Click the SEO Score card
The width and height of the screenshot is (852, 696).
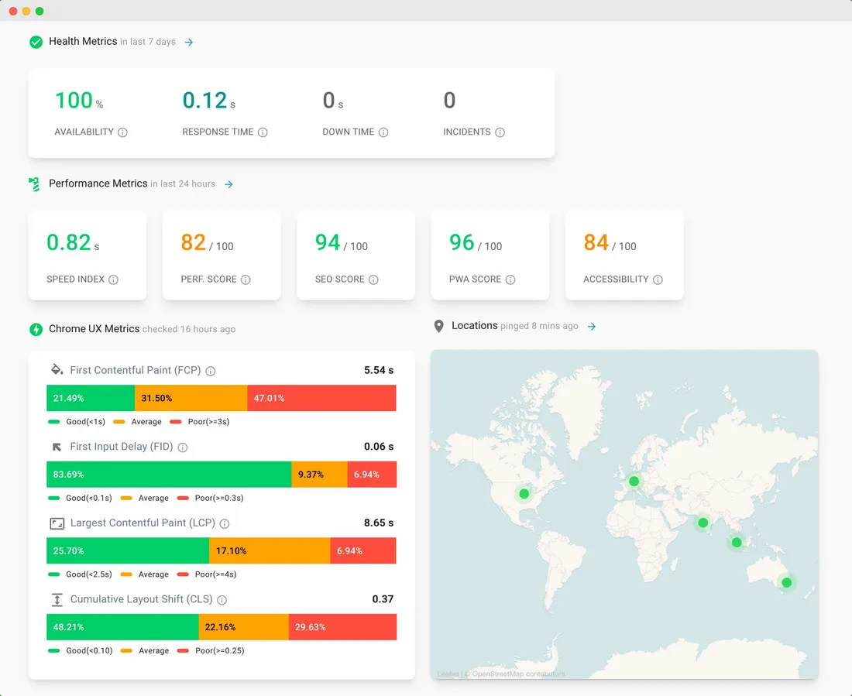pyautogui.click(x=356, y=255)
